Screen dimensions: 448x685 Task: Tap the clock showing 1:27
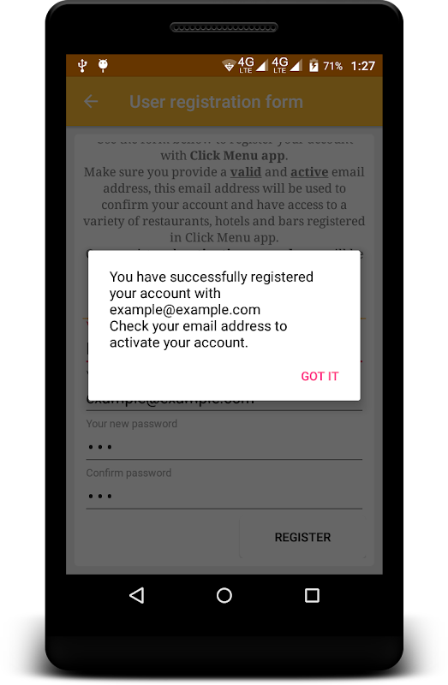[x=363, y=66]
